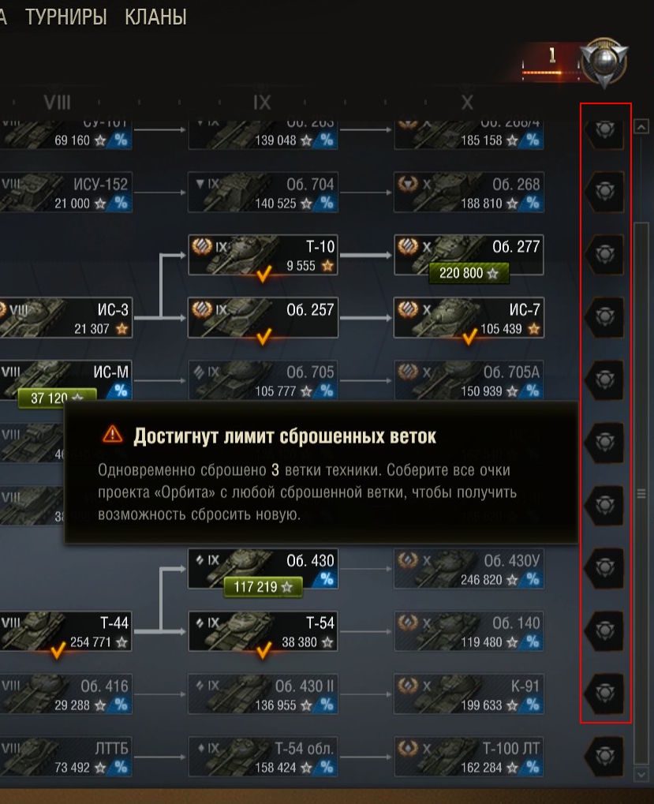Click the branch reset icon beside Об. 705А
The width and height of the screenshot is (654, 804).
point(604,380)
